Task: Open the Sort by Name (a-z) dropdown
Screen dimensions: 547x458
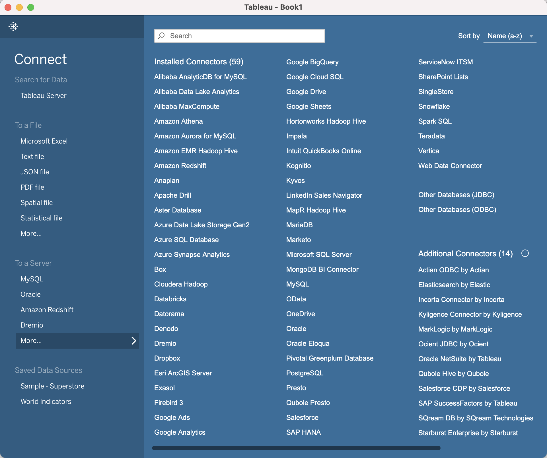Action: pyautogui.click(x=510, y=36)
